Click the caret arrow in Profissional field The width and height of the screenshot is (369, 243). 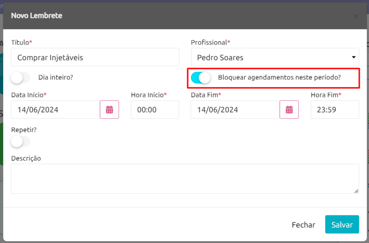(354, 57)
